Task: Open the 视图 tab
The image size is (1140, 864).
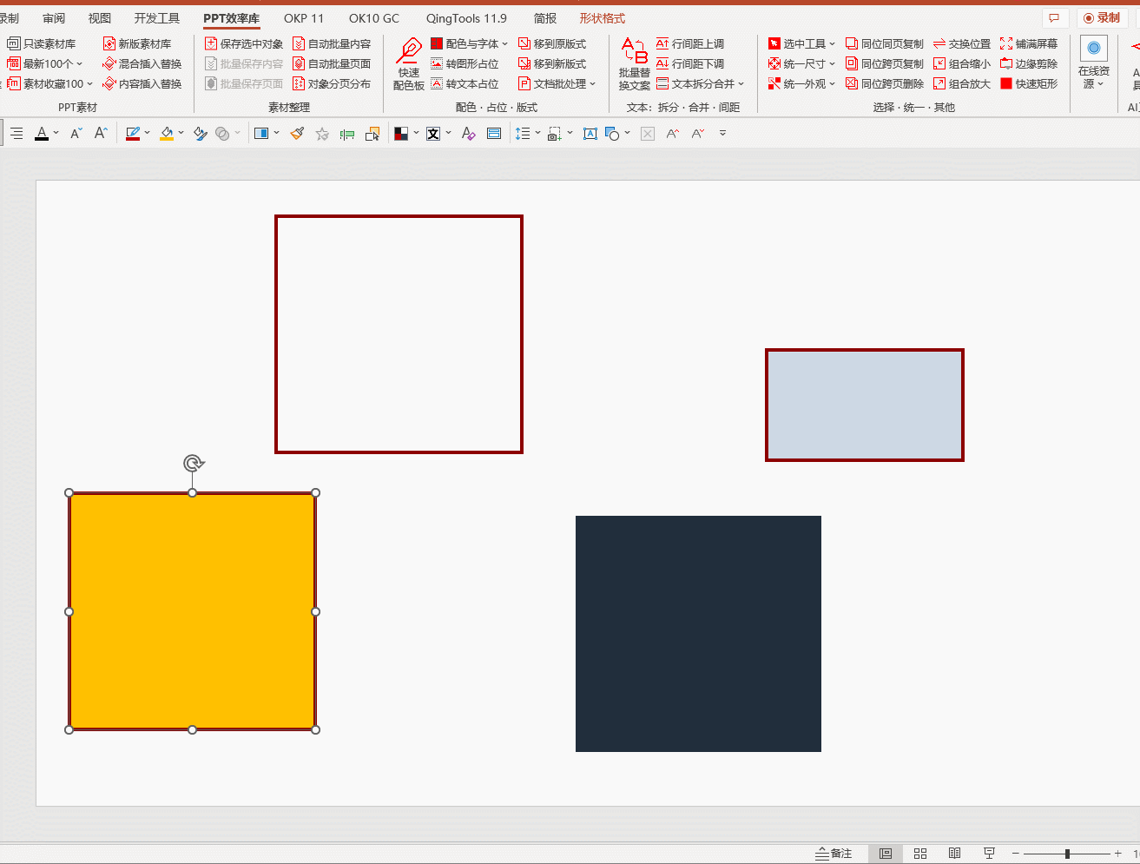Action: point(100,18)
